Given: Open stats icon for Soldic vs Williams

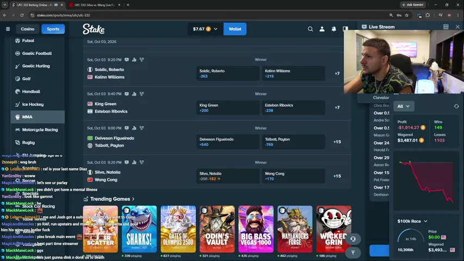Looking at the screenshot, I should point(134,60).
